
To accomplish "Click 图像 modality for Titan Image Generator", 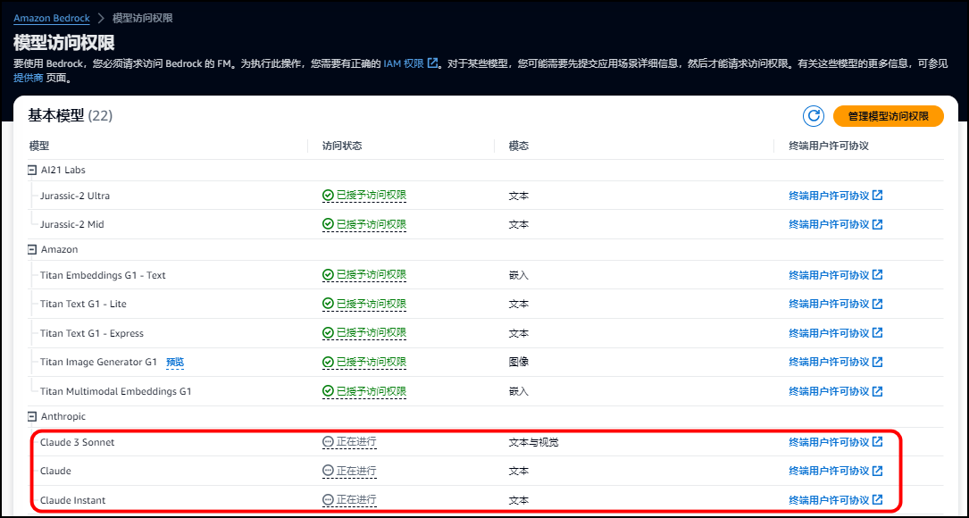I will click(x=519, y=362).
